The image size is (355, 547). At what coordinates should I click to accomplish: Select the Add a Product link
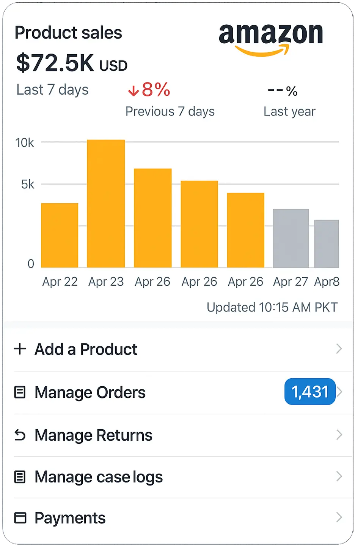point(86,349)
